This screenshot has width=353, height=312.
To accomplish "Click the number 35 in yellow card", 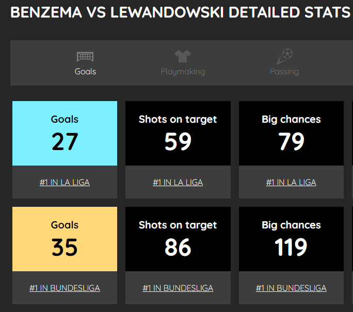I will (65, 247).
